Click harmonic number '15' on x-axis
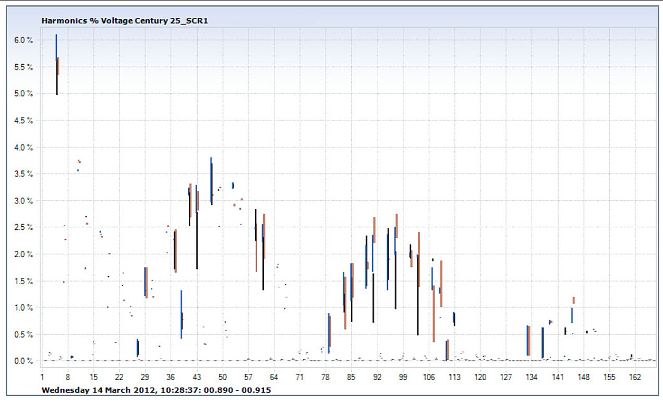Screen dimensions: 663x403 click(x=93, y=376)
